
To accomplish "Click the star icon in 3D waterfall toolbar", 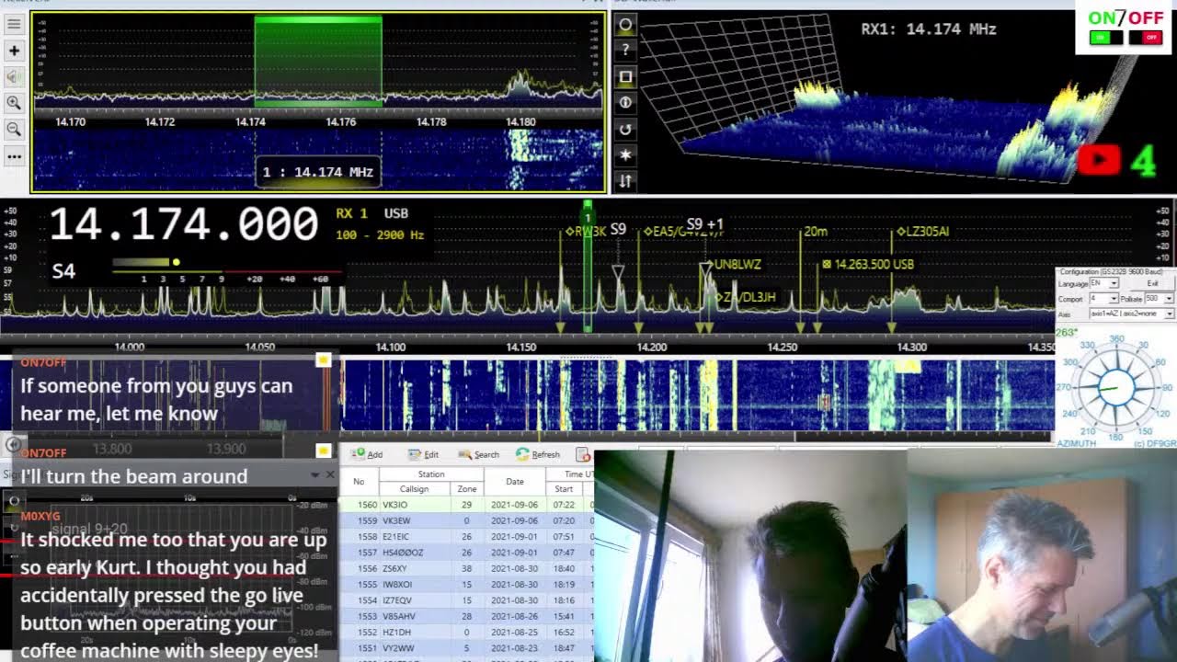I will click(x=625, y=155).
